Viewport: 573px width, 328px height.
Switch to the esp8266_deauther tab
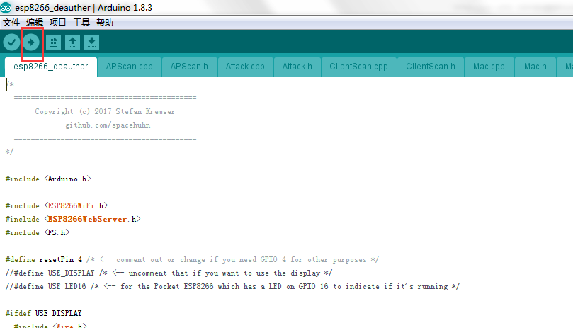[51, 67]
